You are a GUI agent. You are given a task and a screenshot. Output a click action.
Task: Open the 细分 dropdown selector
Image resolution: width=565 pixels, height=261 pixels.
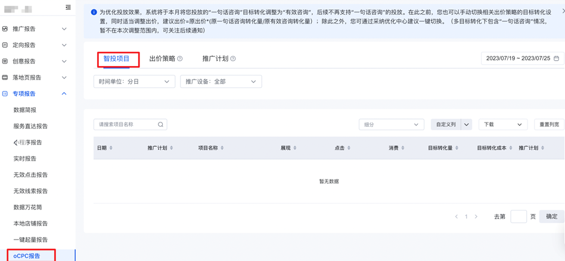click(x=391, y=125)
